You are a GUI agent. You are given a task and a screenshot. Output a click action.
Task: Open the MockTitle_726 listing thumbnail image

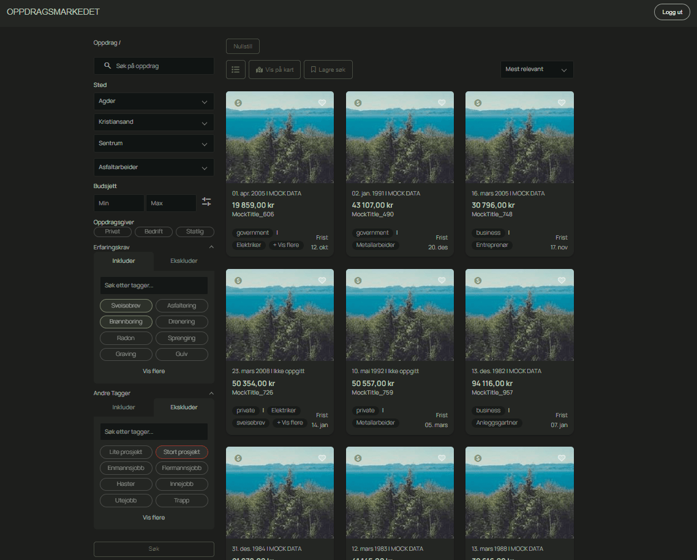(280, 314)
